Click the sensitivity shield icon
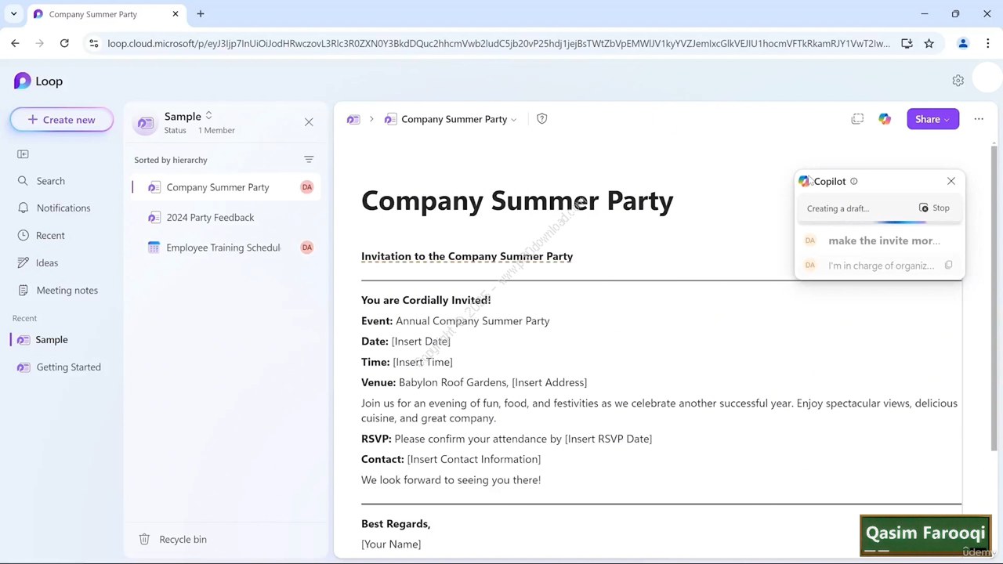Viewport: 1003px width, 564px height. (541, 119)
